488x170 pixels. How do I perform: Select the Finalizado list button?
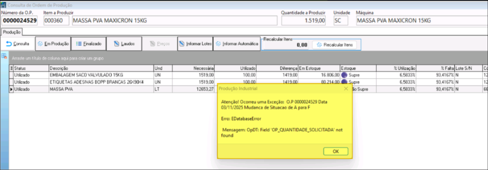[89, 44]
